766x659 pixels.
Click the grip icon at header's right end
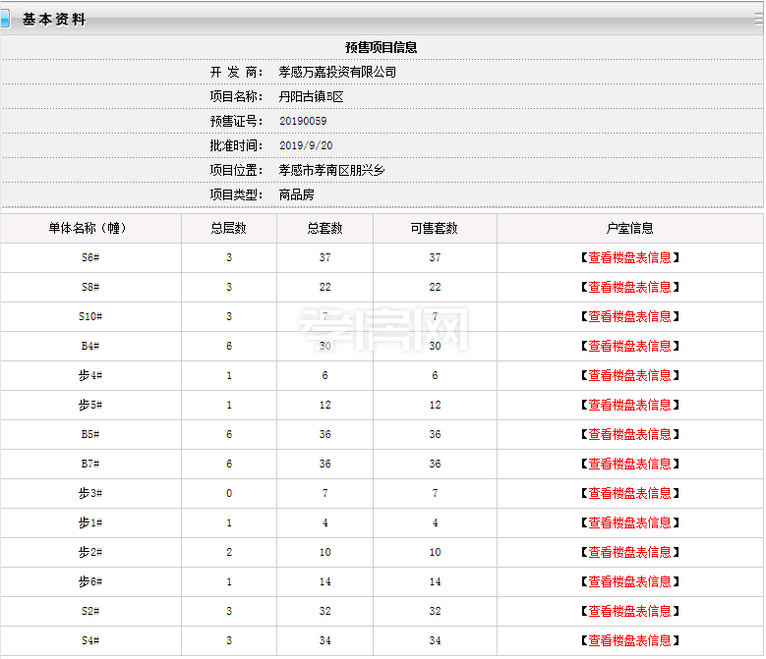[x=756, y=19]
